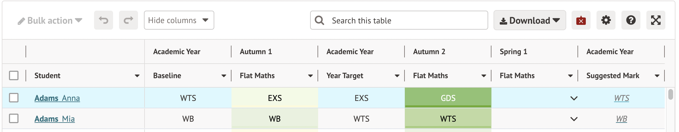
Task: Open the Hide columns dropdown
Action: pyautogui.click(x=179, y=20)
